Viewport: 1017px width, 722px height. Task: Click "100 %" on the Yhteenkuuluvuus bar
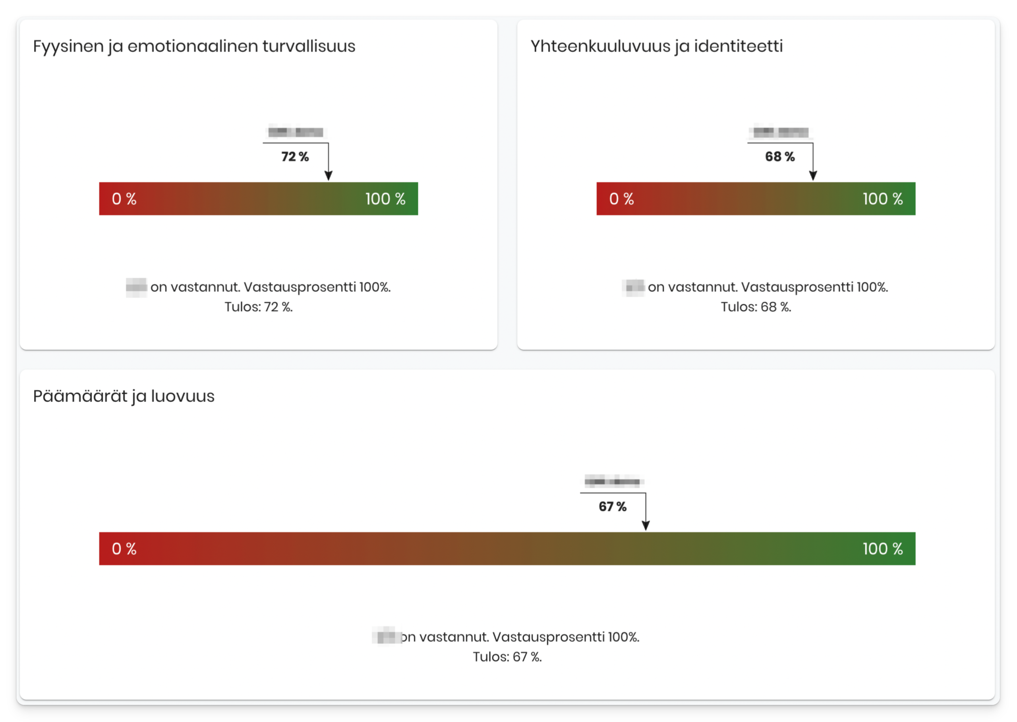tap(883, 199)
